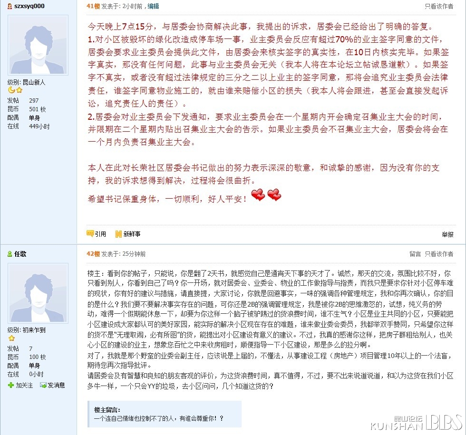Click the green plus 加关注 icon

tap(10, 386)
